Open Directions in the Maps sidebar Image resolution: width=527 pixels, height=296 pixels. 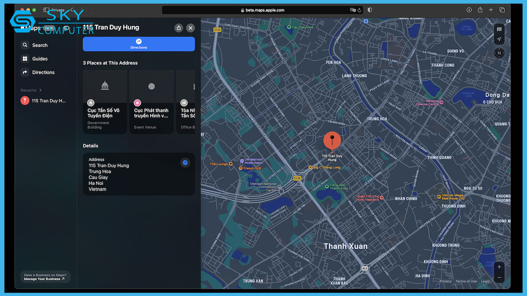38,72
